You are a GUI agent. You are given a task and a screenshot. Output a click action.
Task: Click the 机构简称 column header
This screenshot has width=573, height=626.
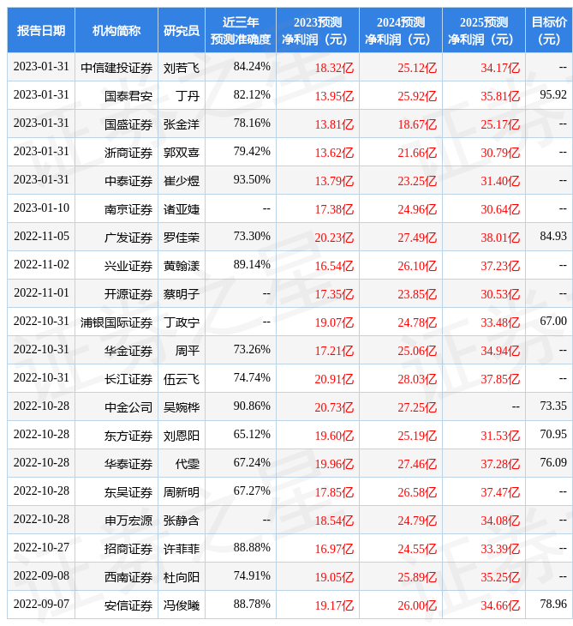coord(116,30)
